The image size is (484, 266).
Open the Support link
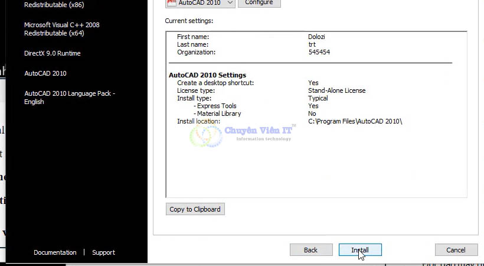[x=103, y=252]
